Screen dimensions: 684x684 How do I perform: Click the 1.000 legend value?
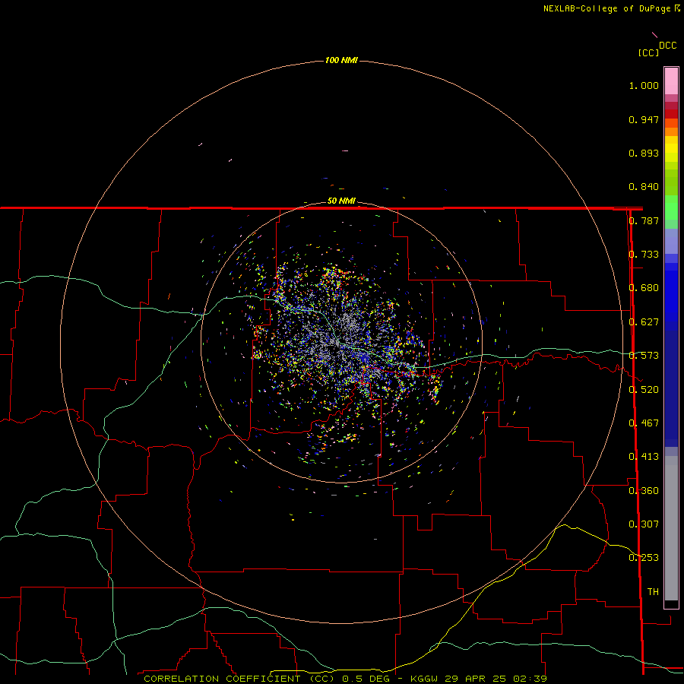[644, 86]
